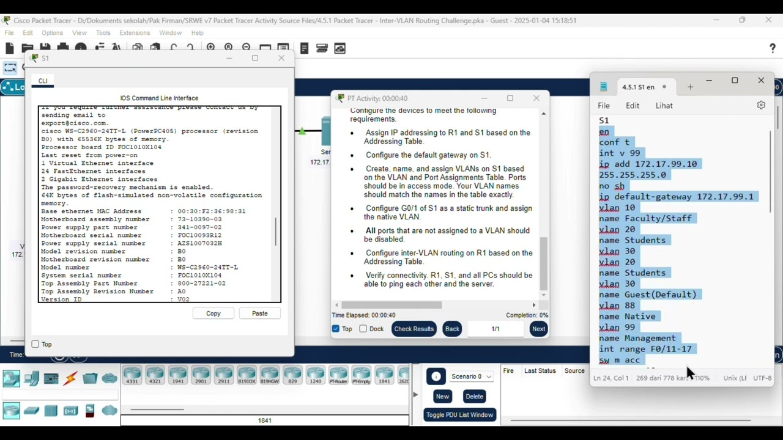Toggle Top checkbox in S1 window
This screenshot has width=783, height=440.
tap(35, 344)
